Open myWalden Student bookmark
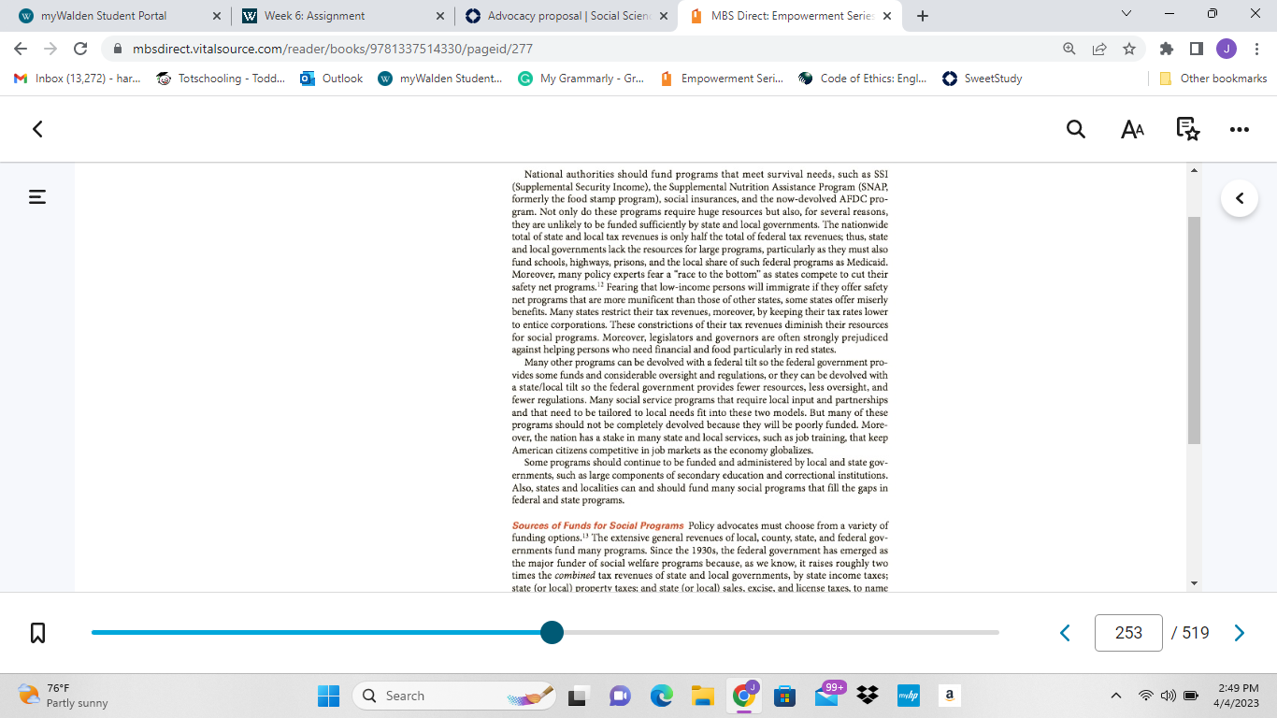Viewport: 1277px width, 718px height. [x=440, y=79]
